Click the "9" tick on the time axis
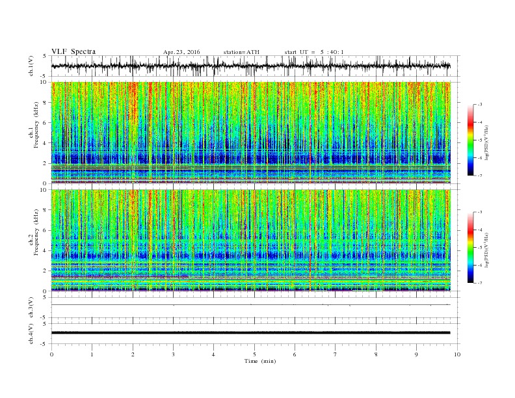 [x=416, y=354]
